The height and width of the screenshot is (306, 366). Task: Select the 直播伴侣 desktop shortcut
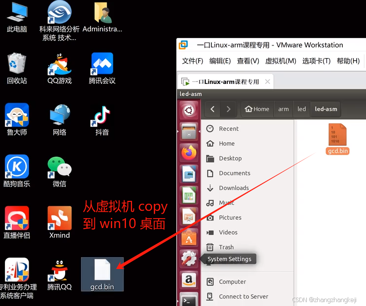click(17, 223)
